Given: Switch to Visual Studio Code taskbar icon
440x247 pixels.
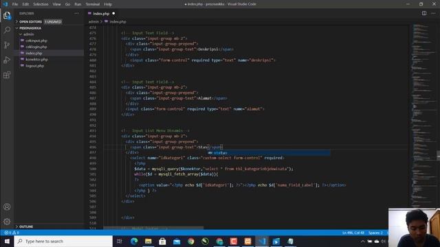Looking at the screenshot, I should pyautogui.click(x=262, y=241).
